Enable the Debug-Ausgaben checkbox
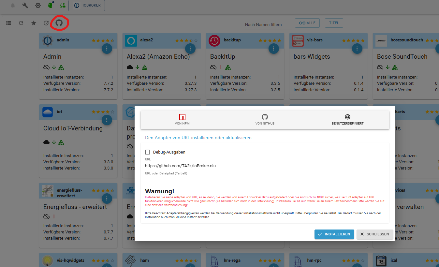 pyautogui.click(x=148, y=152)
